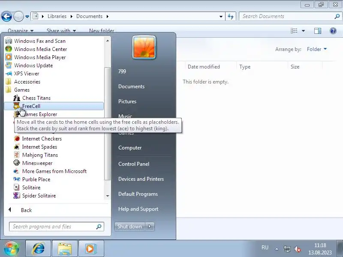Launch the FreeCell game
This screenshot has height=257, width=343.
click(x=54, y=106)
